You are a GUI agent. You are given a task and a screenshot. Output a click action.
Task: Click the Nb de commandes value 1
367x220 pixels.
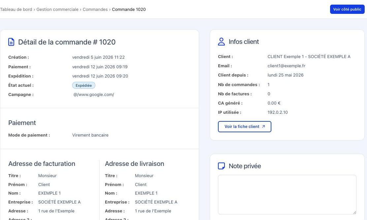[268, 84]
